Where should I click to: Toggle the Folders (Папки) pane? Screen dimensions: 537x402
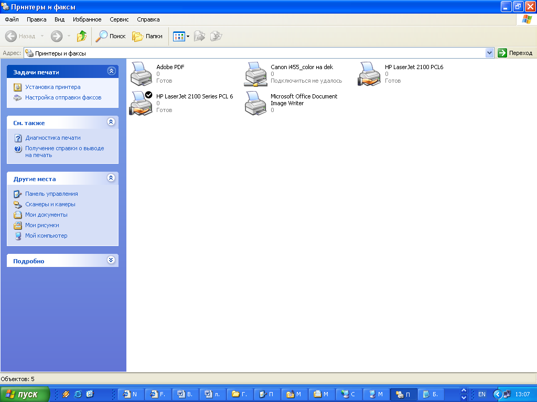147,36
